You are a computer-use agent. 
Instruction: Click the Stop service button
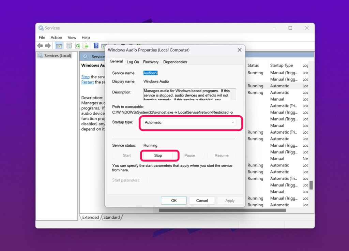[x=158, y=156]
